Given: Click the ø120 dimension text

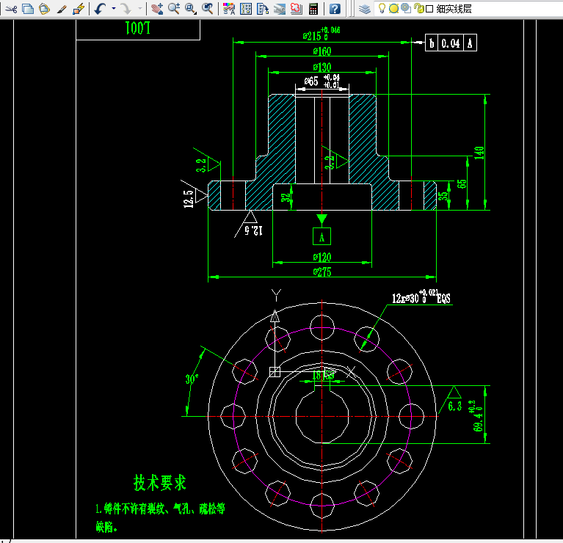Looking at the screenshot, I should tap(322, 258).
